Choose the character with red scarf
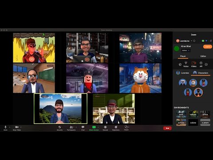The width and height of the screenshot is (213, 160). [188, 92]
